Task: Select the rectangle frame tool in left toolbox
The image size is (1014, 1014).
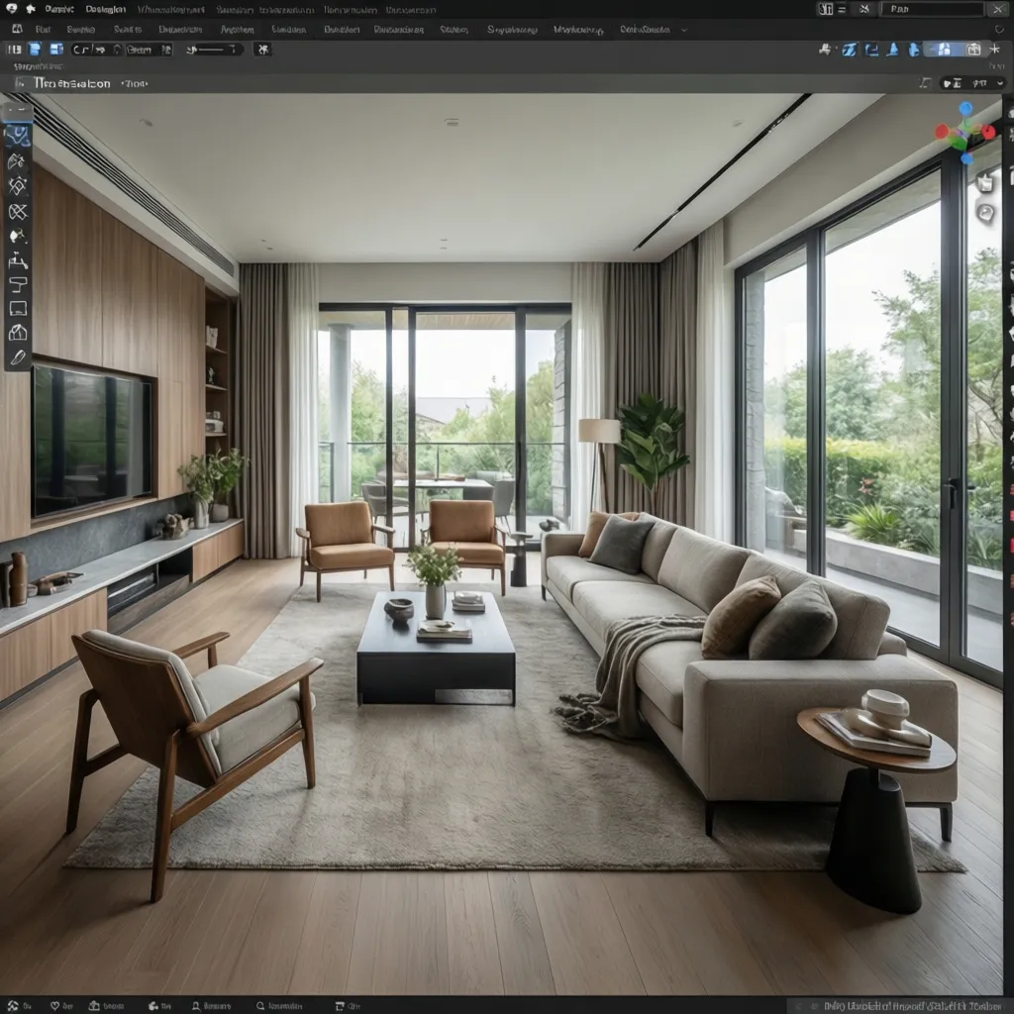Action: click(x=18, y=309)
